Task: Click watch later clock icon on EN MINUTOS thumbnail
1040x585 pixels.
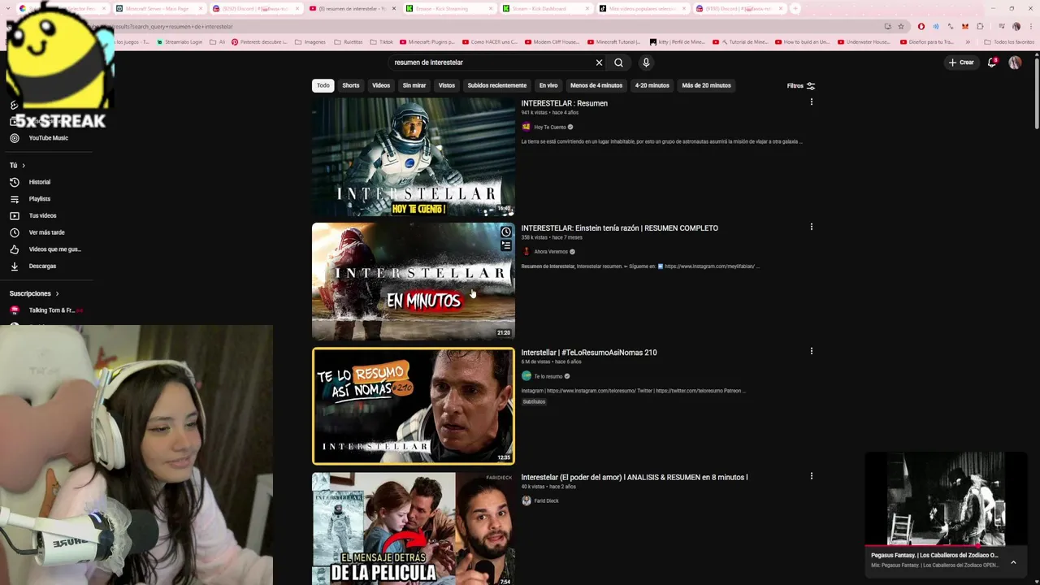Action: tap(506, 232)
